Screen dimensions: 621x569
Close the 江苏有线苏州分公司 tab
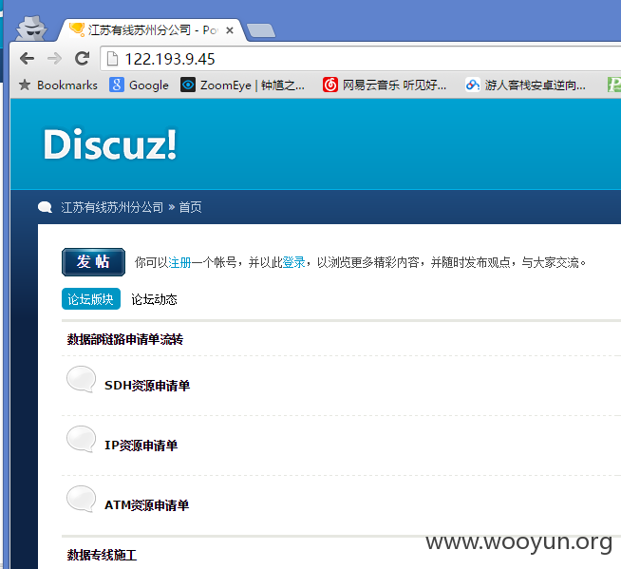(x=229, y=30)
